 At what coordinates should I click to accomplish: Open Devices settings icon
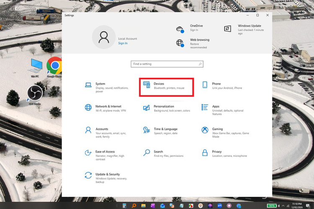click(x=147, y=85)
